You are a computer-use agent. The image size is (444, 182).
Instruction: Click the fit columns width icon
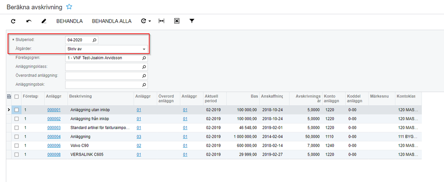[161, 21]
